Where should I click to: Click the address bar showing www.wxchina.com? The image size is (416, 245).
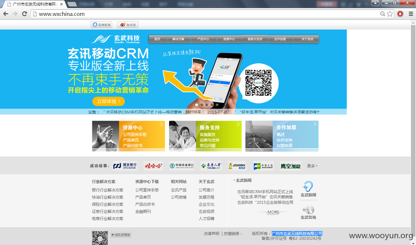click(208, 14)
